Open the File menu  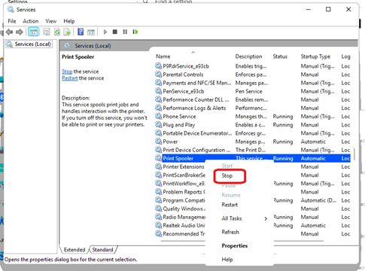[12, 21]
